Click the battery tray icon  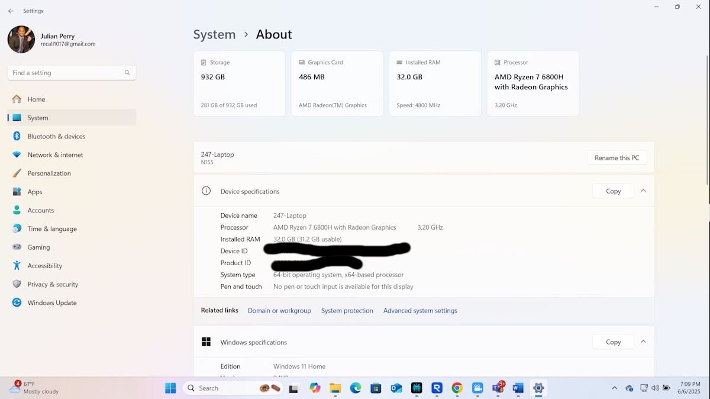tap(667, 388)
